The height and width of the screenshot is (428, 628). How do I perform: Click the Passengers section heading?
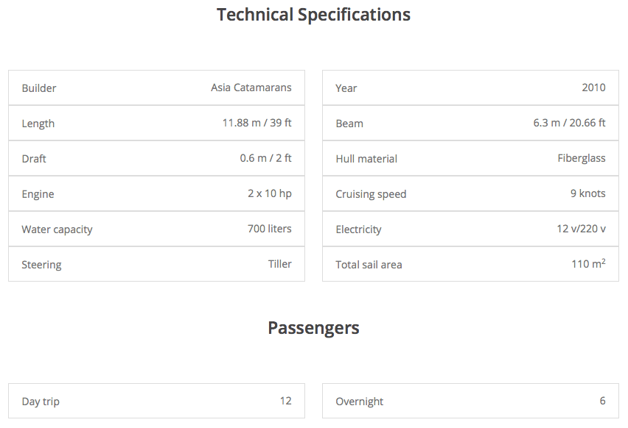(x=313, y=328)
